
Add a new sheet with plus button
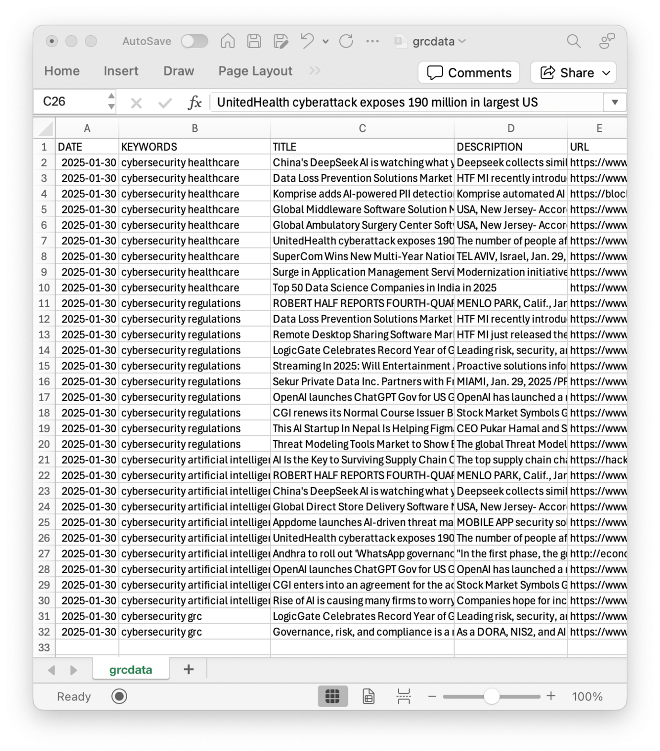(188, 669)
